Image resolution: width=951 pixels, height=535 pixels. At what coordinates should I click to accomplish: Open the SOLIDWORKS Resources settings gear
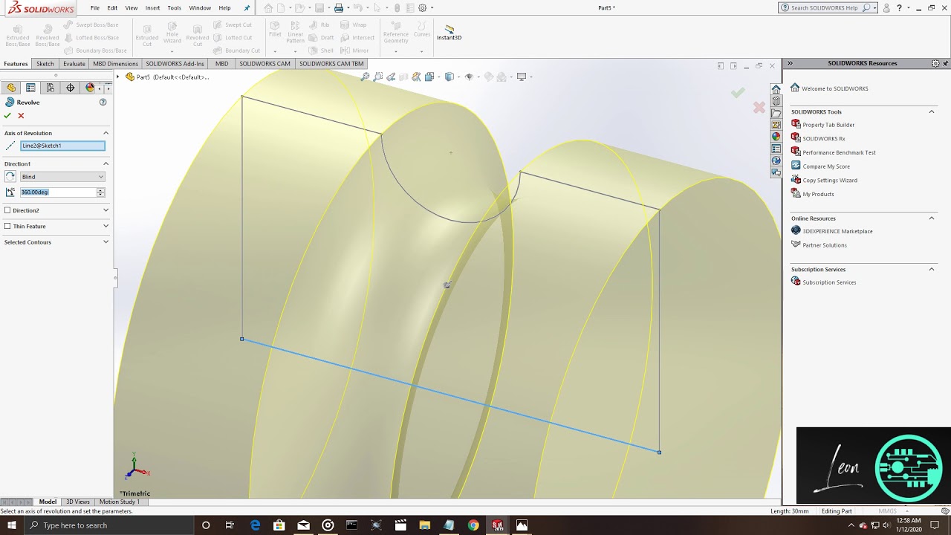(x=935, y=63)
